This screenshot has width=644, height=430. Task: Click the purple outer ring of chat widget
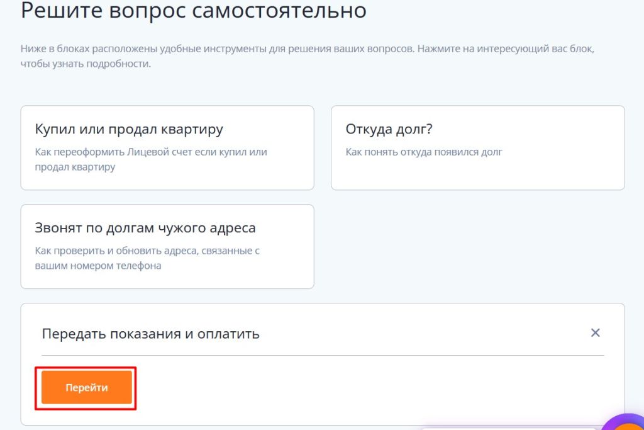(608, 421)
